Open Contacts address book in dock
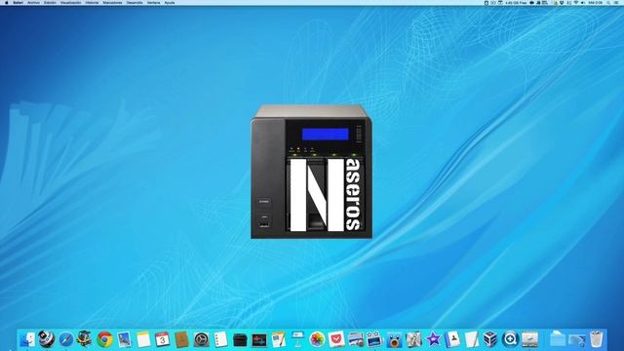 click(452, 339)
